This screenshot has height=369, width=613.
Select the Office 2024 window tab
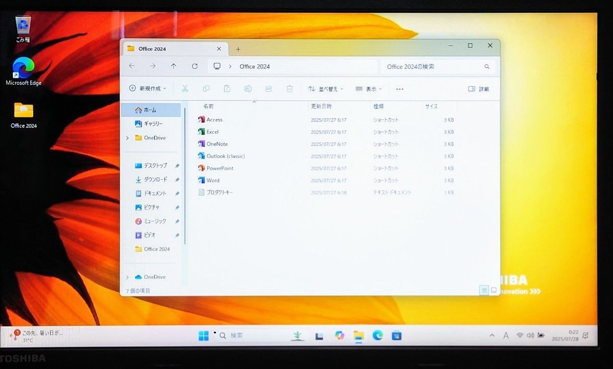coord(174,49)
